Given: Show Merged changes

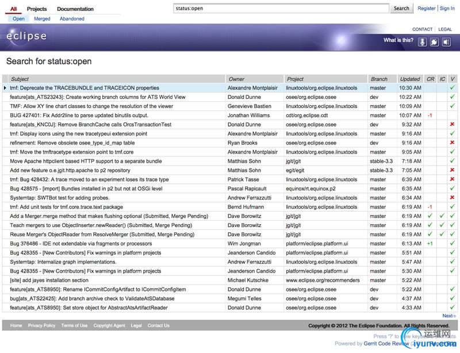Looking at the screenshot, I should (42, 18).
